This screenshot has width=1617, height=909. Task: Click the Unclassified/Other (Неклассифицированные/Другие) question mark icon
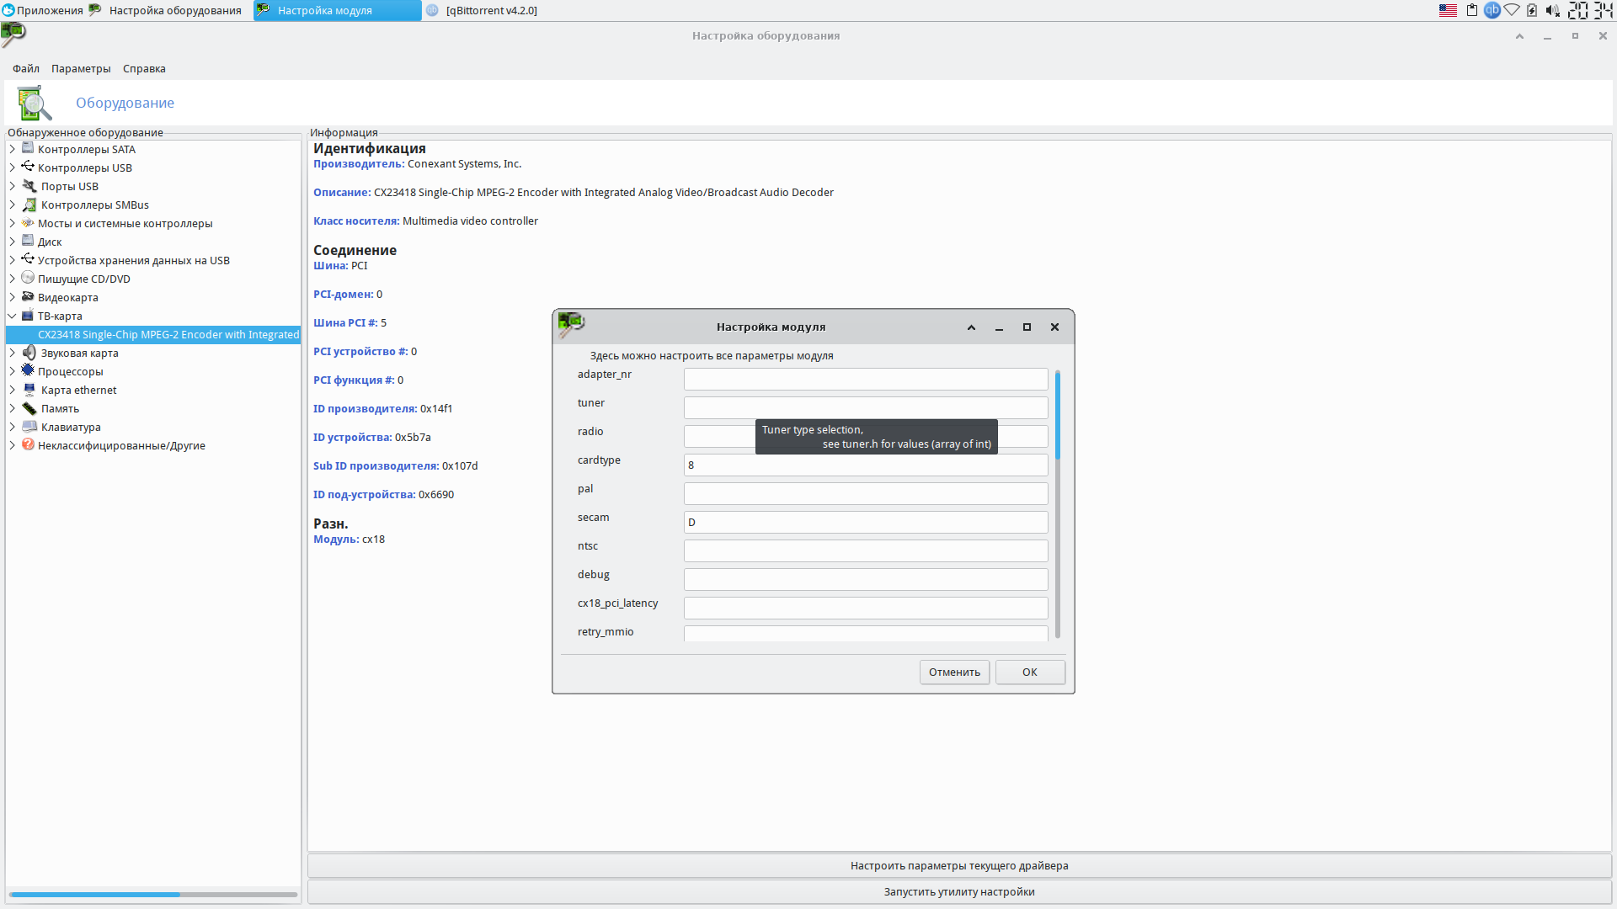pyautogui.click(x=28, y=445)
